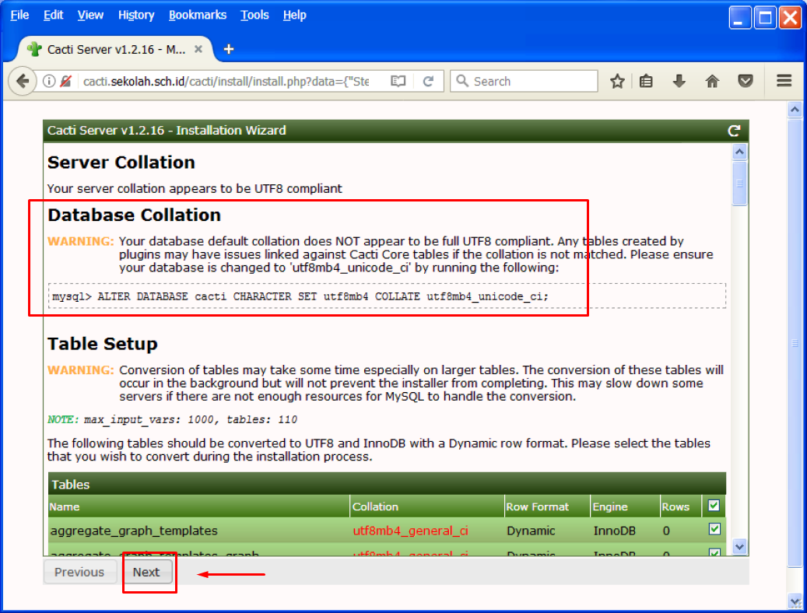
Task: Click the browser Back arrow button
Action: [x=22, y=81]
